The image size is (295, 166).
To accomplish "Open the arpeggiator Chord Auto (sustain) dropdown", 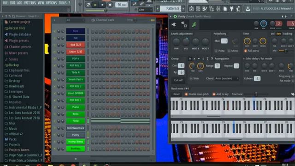I will click(227, 78).
